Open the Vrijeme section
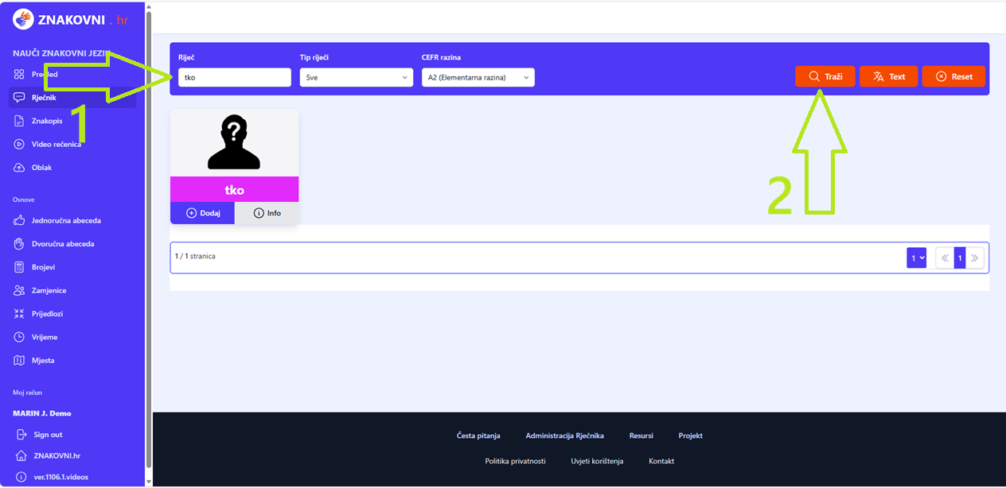Screen dimensions: 1006x488 pos(44,337)
